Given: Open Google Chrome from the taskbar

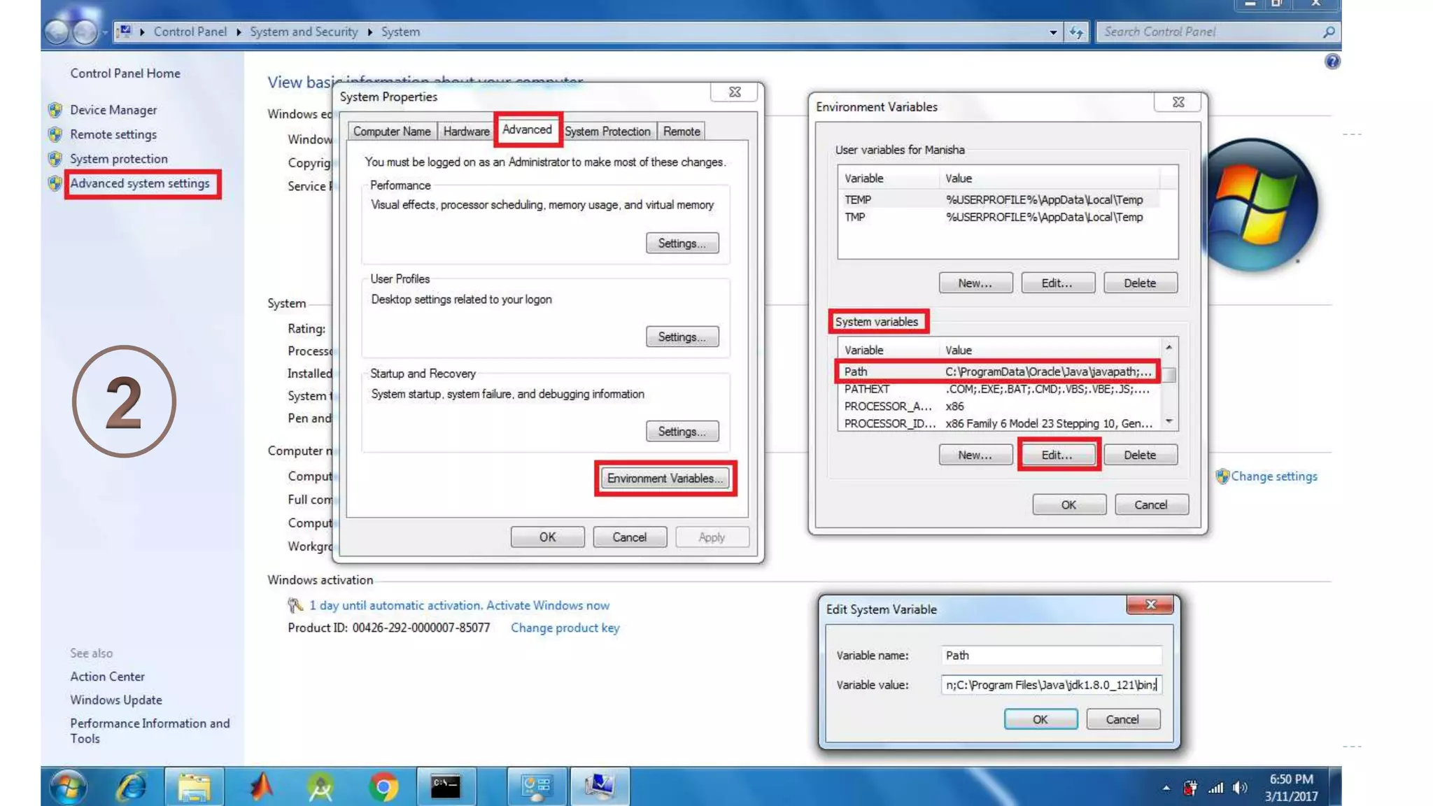Looking at the screenshot, I should click(383, 786).
